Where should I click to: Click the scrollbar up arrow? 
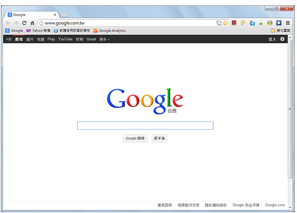point(290,38)
